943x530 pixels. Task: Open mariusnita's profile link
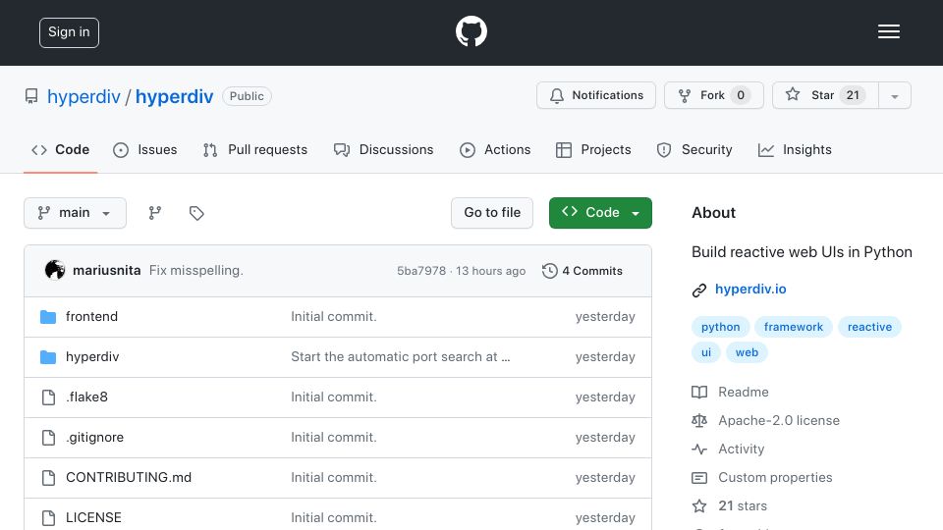pyautogui.click(x=106, y=271)
